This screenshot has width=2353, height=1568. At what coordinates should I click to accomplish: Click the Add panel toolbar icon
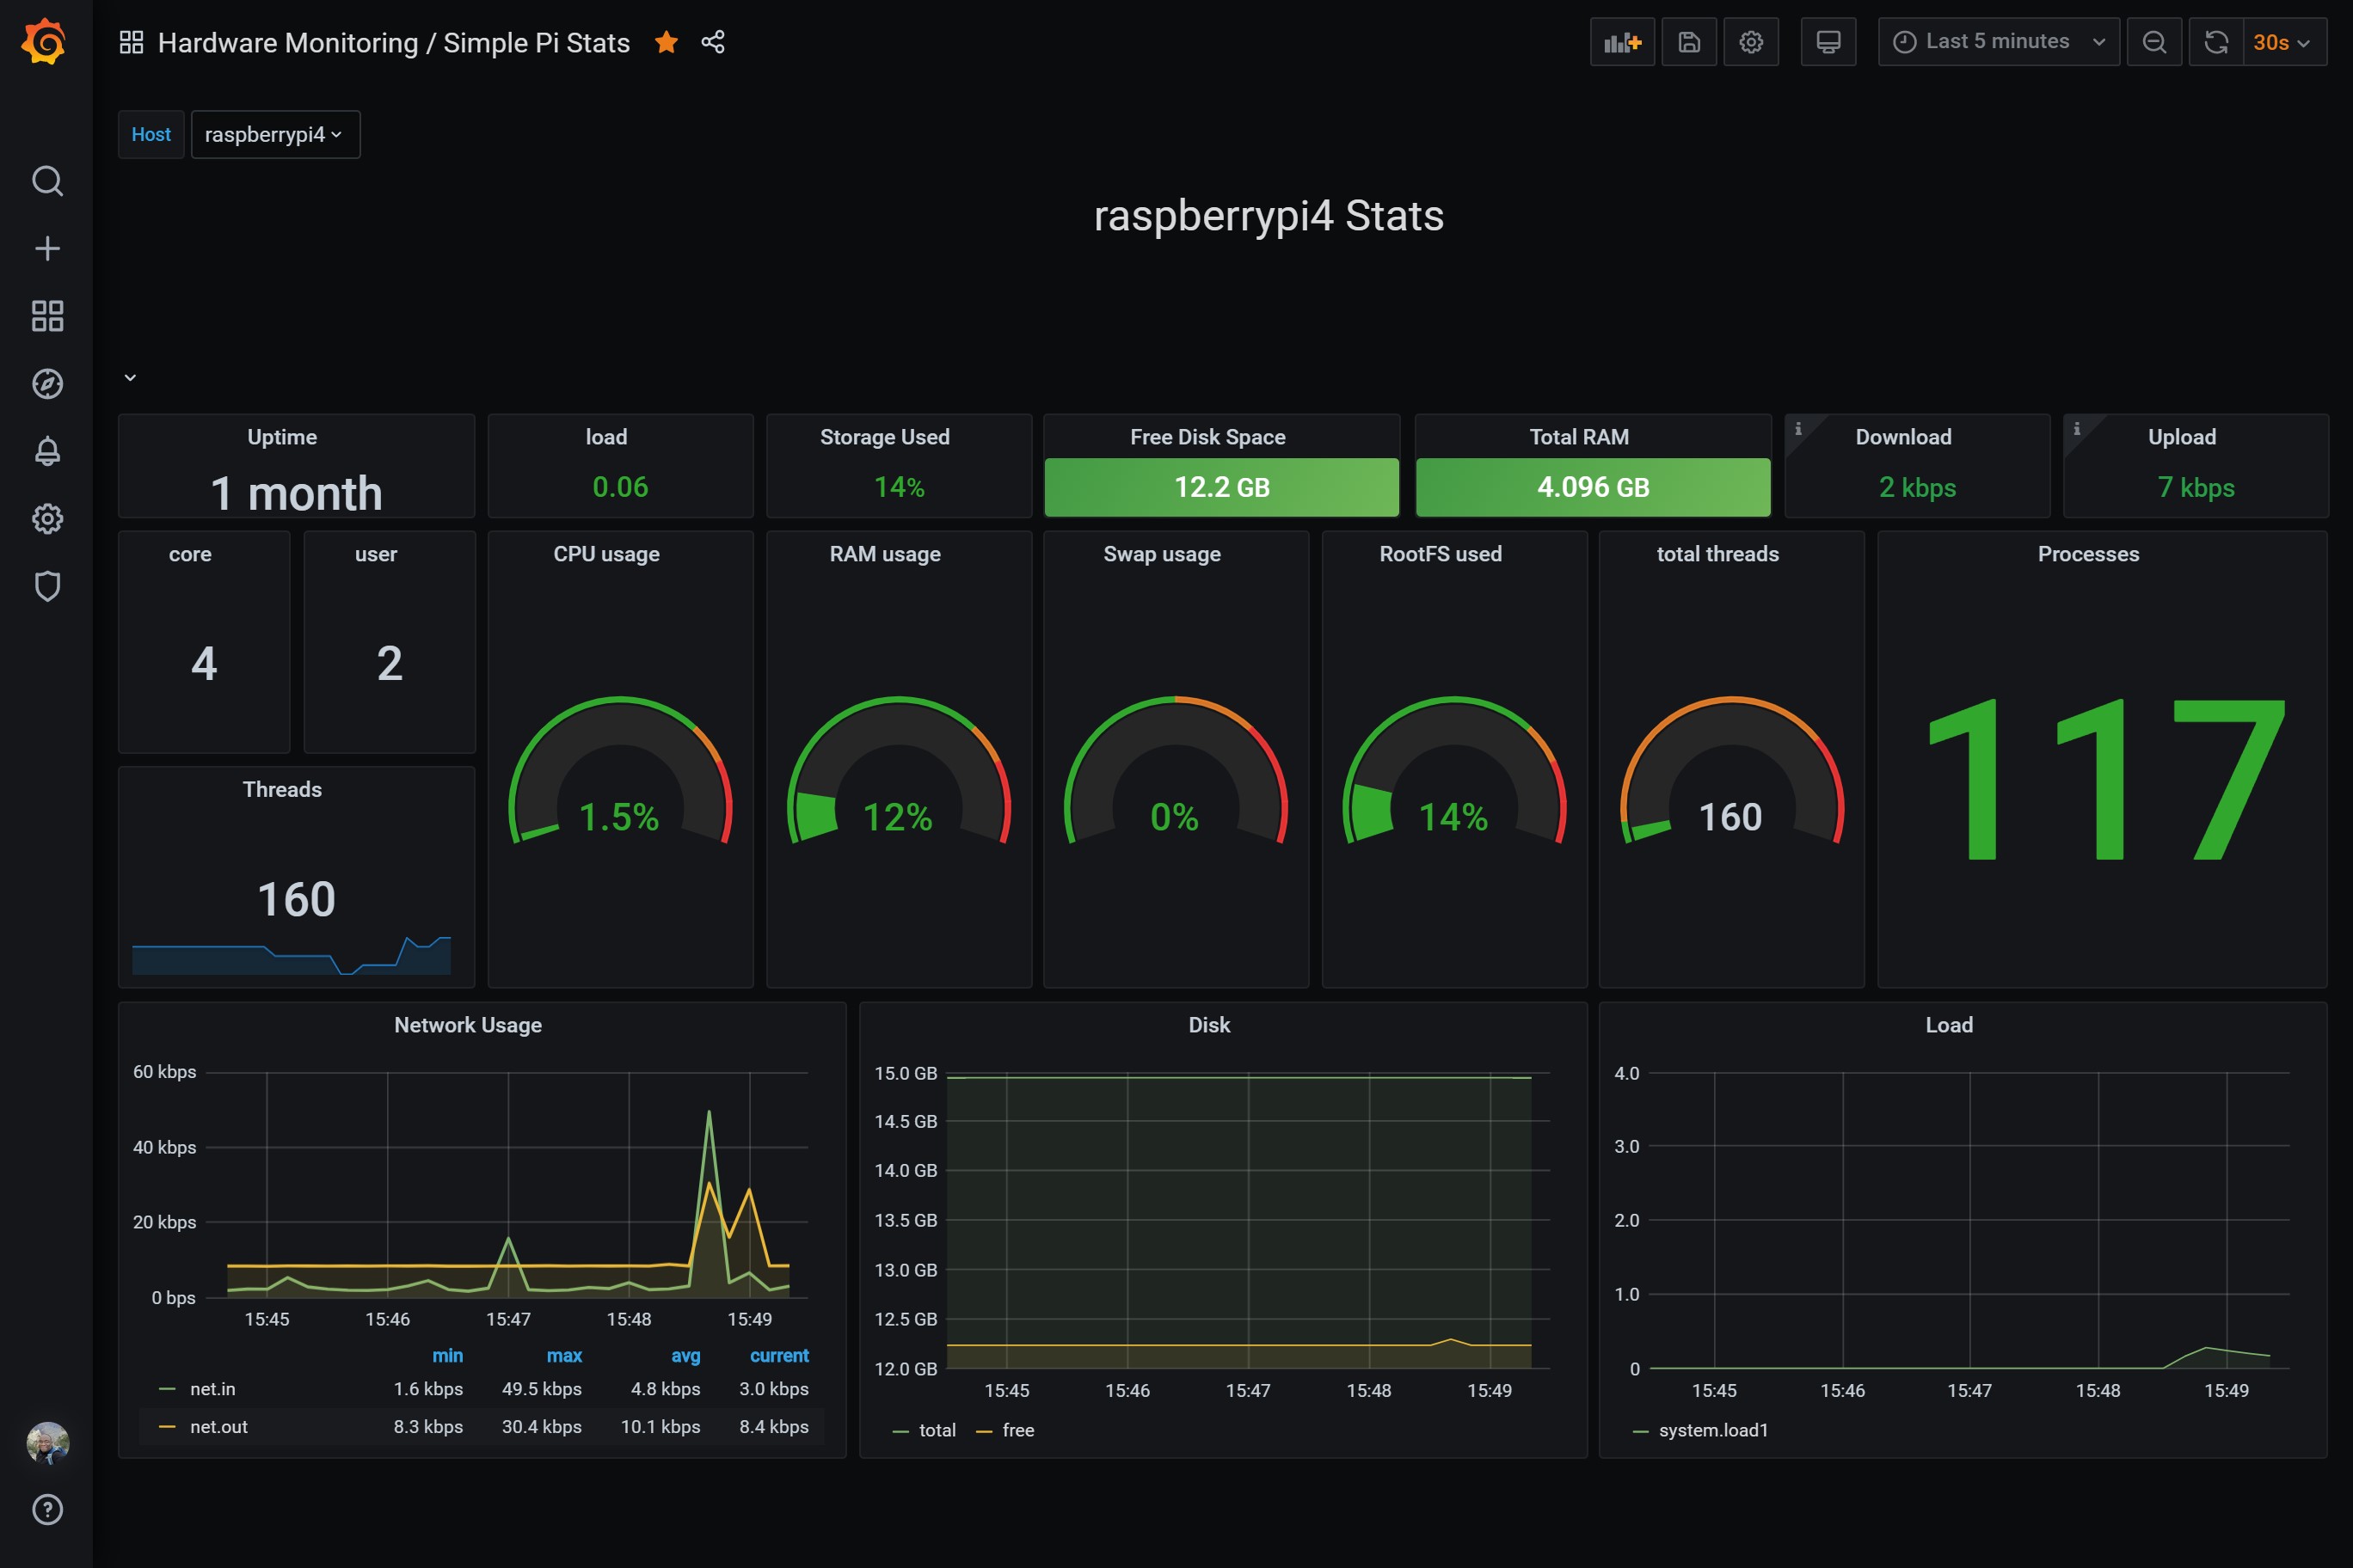click(1622, 42)
